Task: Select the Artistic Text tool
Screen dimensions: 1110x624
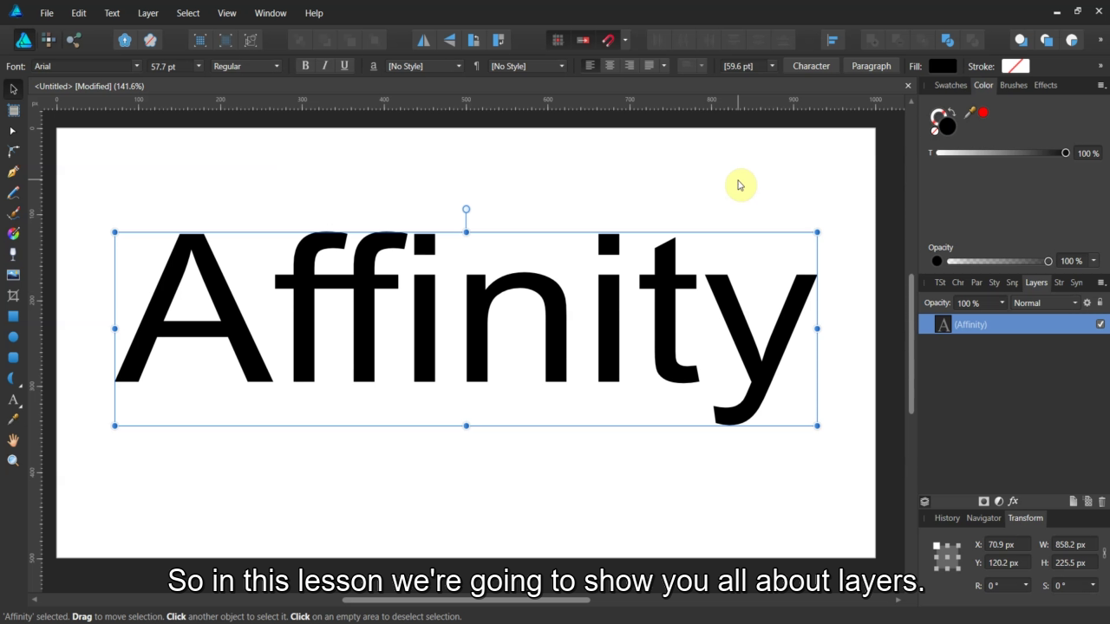Action: [13, 400]
